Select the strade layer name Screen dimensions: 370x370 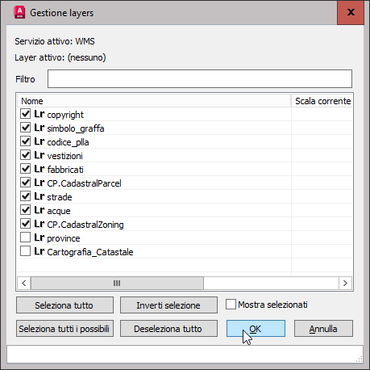click(x=60, y=197)
